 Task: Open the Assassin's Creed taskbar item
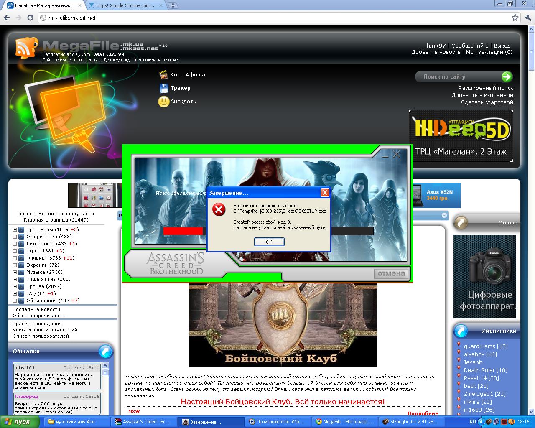pos(143,422)
